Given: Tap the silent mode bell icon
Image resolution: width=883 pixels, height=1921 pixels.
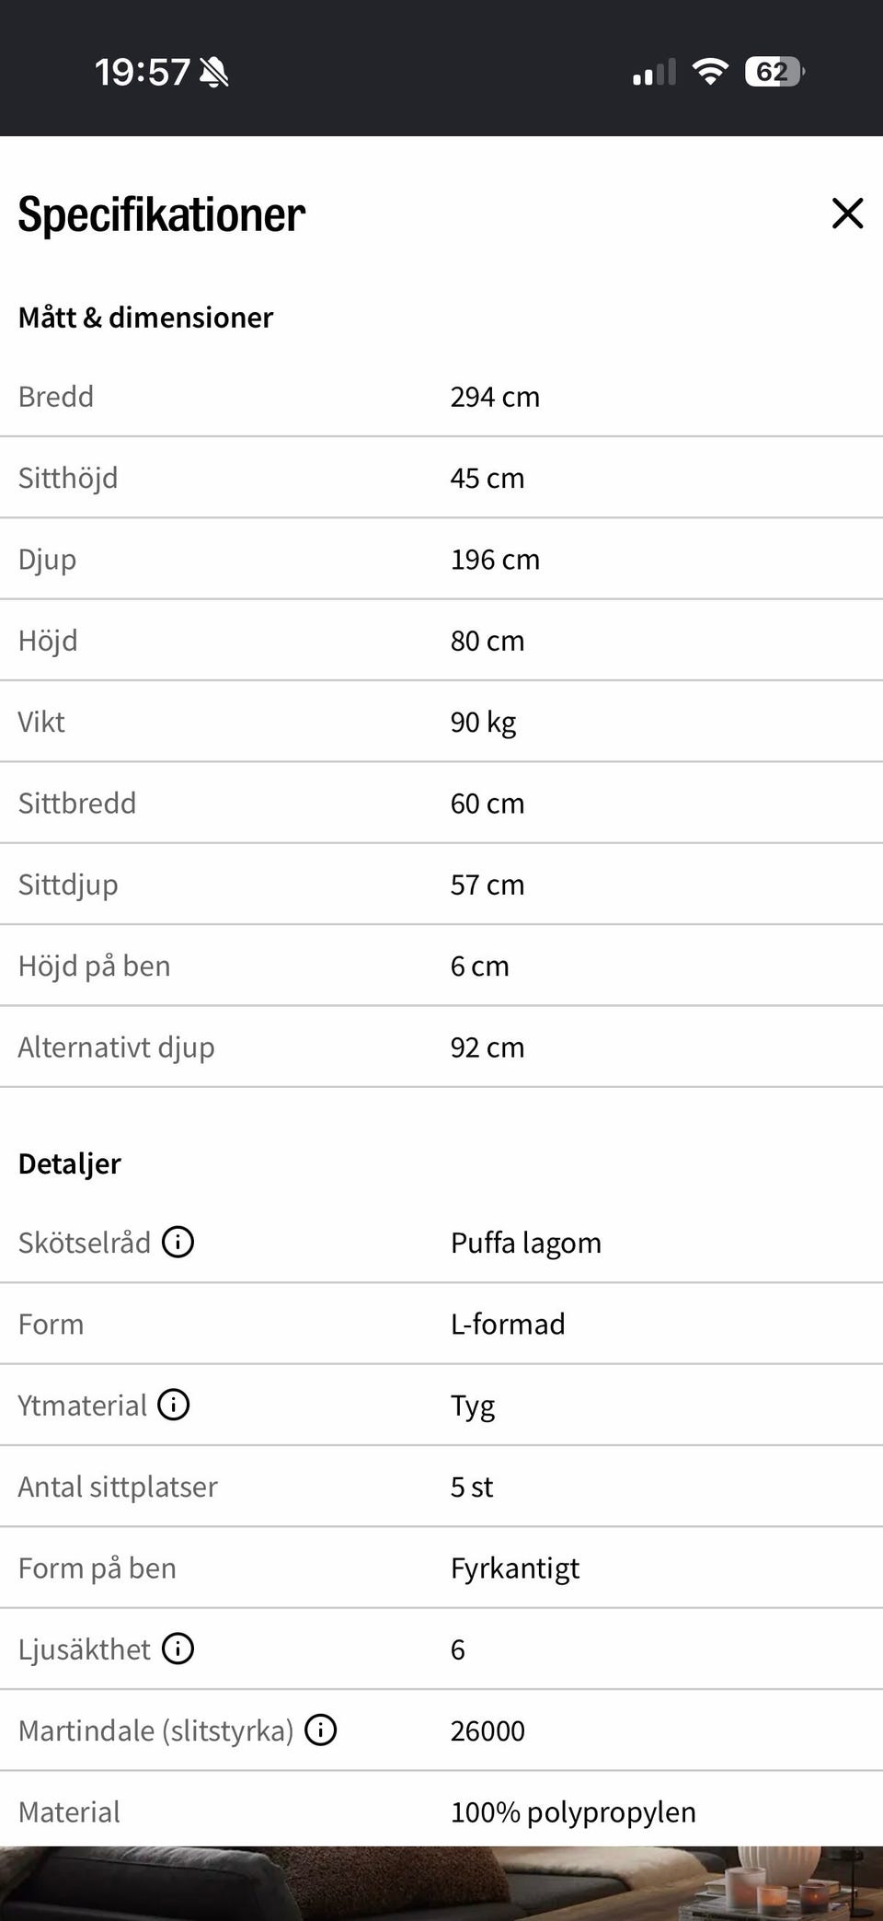Looking at the screenshot, I should (214, 72).
